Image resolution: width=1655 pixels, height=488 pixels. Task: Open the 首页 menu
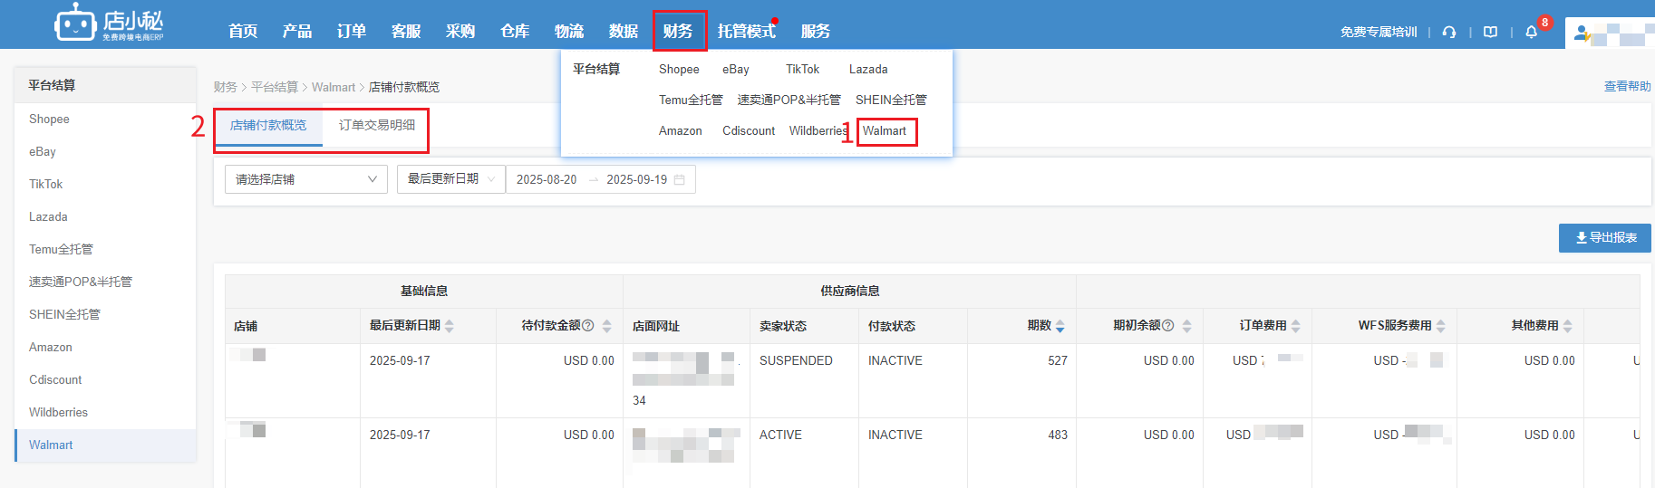[x=243, y=32]
